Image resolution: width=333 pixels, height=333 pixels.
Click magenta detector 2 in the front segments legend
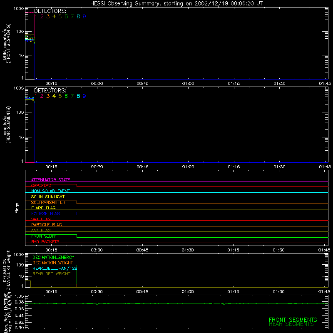pos(42,17)
